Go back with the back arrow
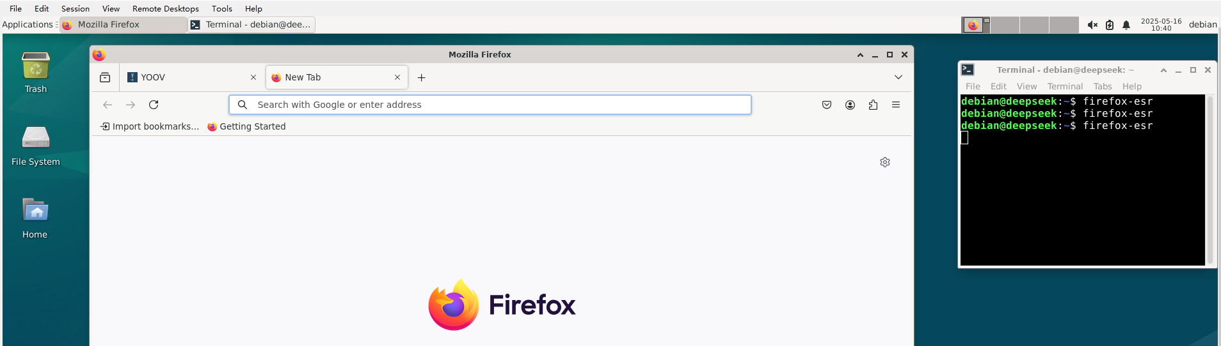 pos(108,105)
